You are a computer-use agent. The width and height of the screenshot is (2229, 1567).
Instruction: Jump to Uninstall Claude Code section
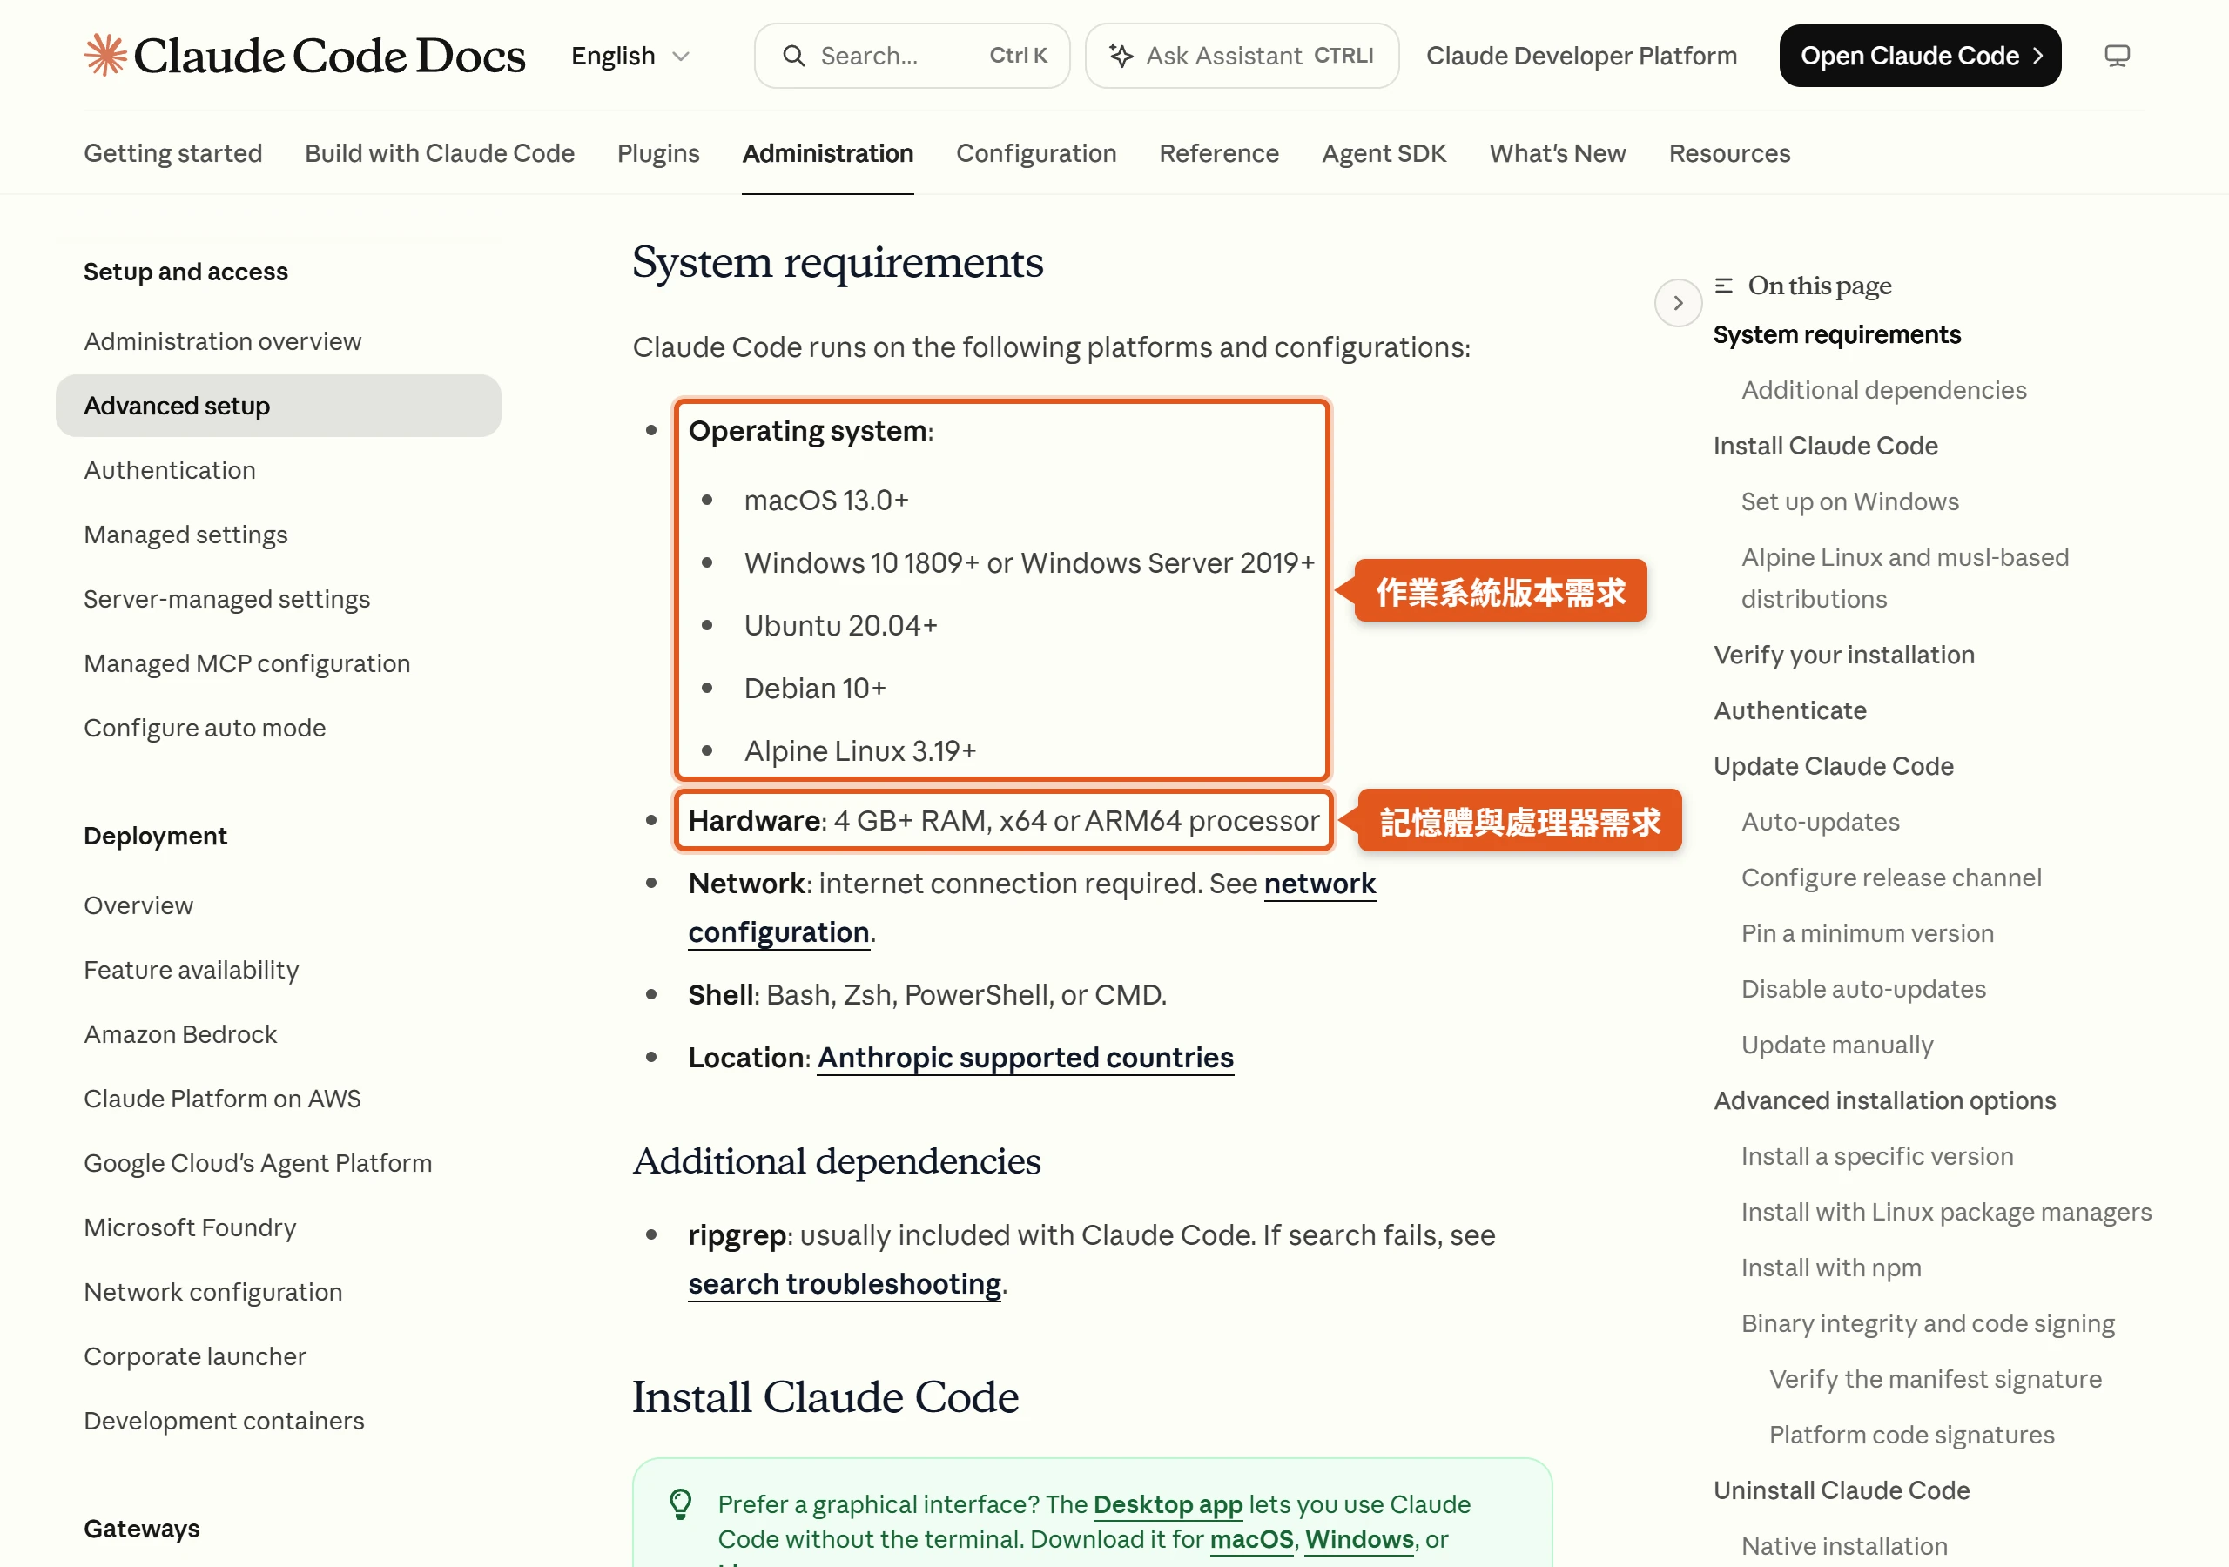[1841, 1490]
